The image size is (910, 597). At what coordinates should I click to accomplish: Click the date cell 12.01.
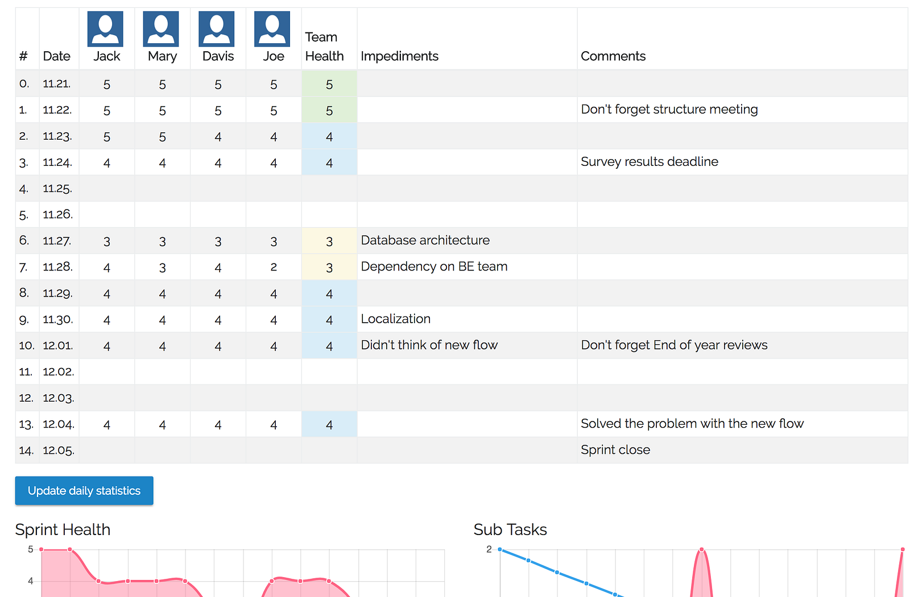pyautogui.click(x=58, y=345)
